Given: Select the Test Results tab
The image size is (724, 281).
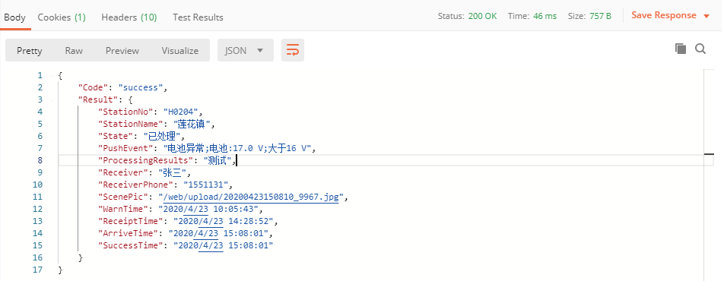Looking at the screenshot, I should click(198, 17).
